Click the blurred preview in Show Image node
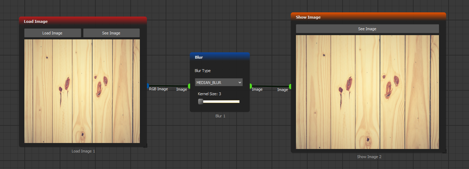The width and height of the screenshot is (469, 169). 367,92
